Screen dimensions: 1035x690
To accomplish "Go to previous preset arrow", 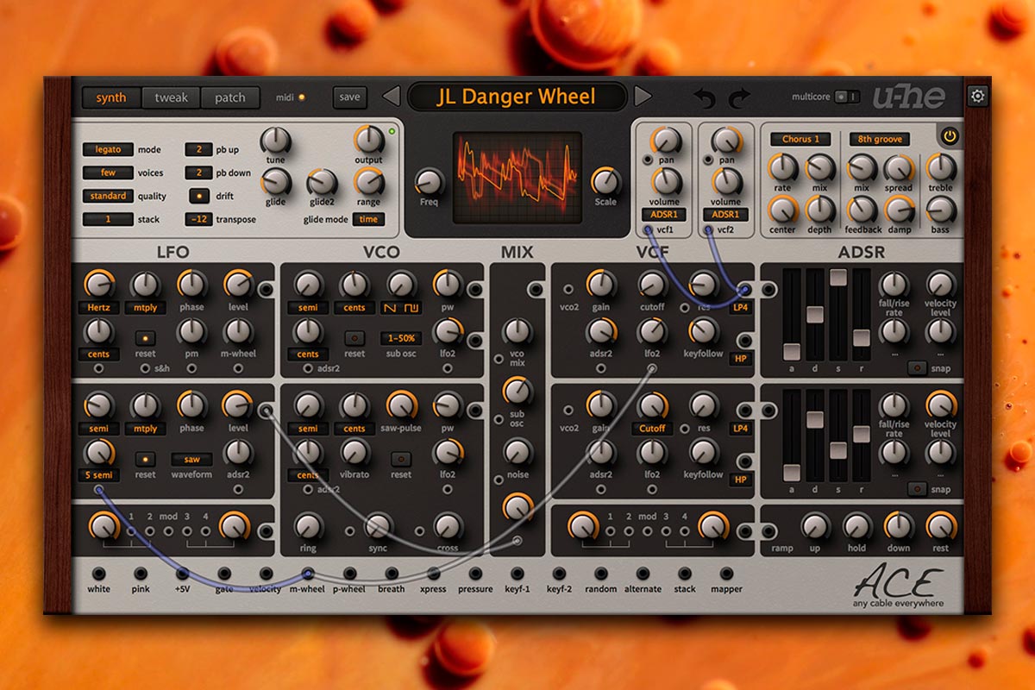I will (x=391, y=97).
